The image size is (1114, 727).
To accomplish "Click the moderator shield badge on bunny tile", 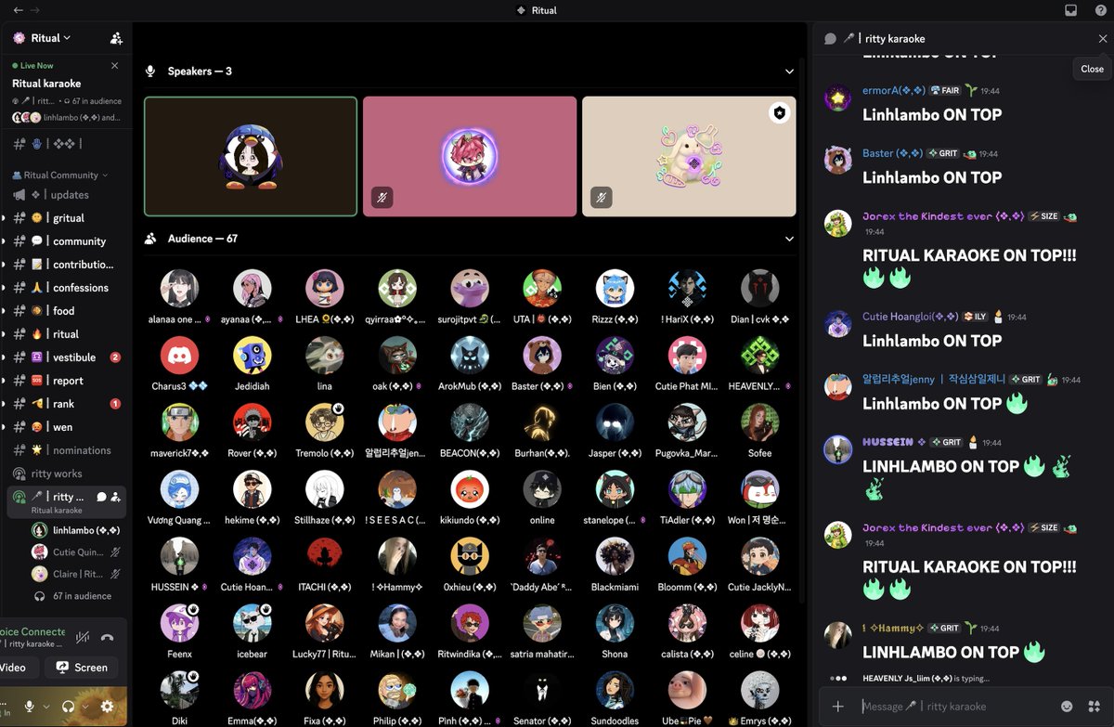I will tap(779, 112).
